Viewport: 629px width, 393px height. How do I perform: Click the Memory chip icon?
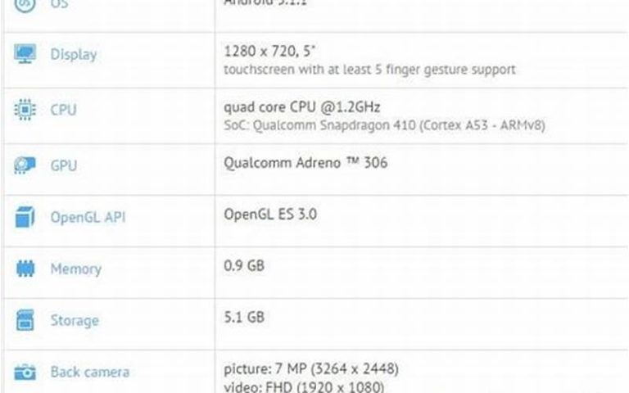click(25, 269)
